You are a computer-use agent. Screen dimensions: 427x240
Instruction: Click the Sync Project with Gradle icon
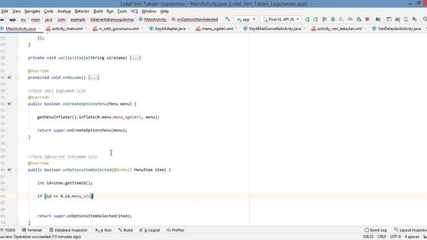[x=398, y=19]
